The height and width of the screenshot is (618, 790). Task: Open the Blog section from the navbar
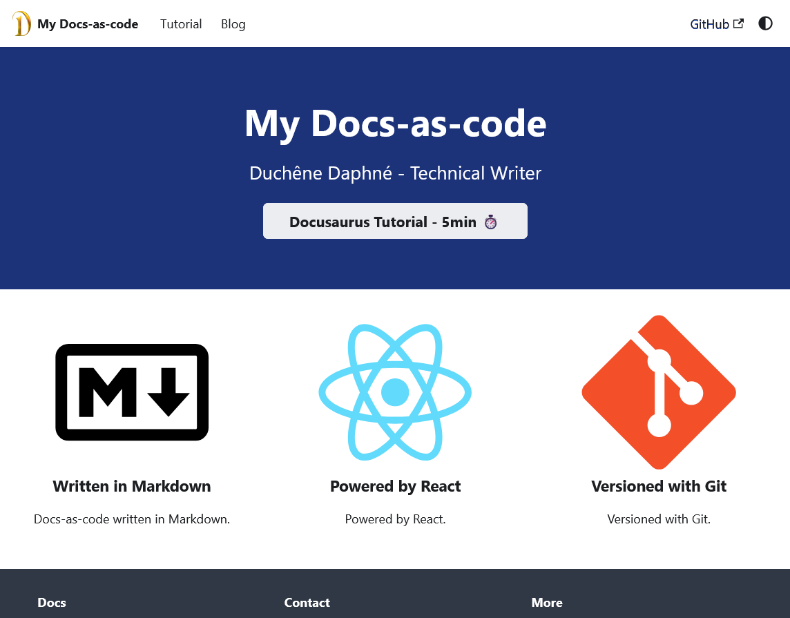(233, 23)
